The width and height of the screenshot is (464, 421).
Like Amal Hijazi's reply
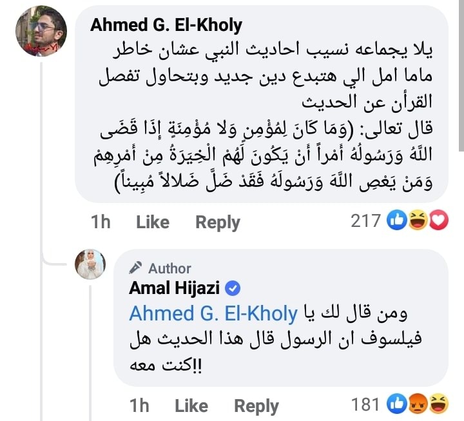coord(191,406)
